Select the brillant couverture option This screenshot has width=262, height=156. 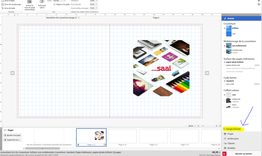225,28
